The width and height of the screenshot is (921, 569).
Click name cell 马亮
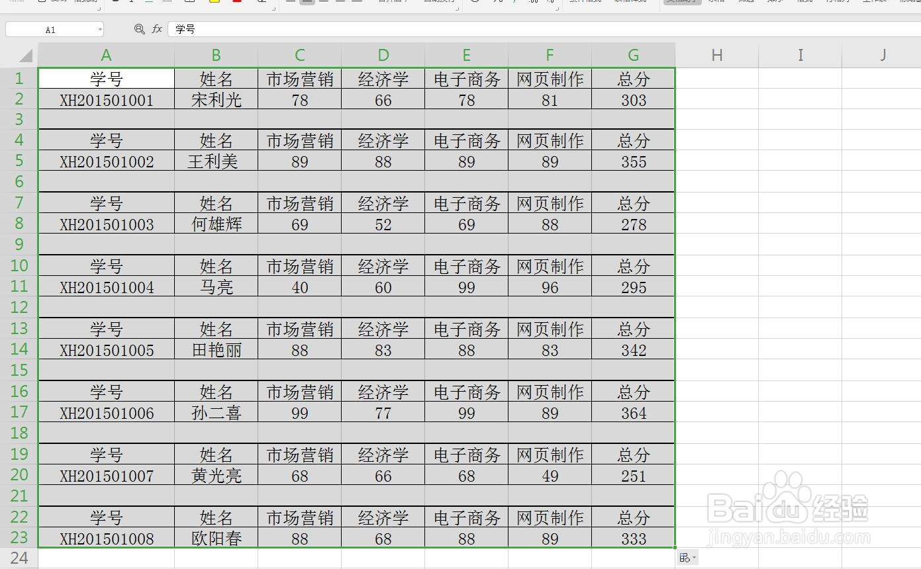coord(217,287)
